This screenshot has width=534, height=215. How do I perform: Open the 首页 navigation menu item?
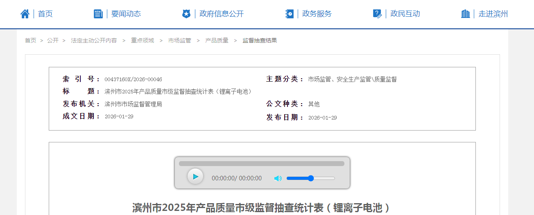(x=45, y=14)
